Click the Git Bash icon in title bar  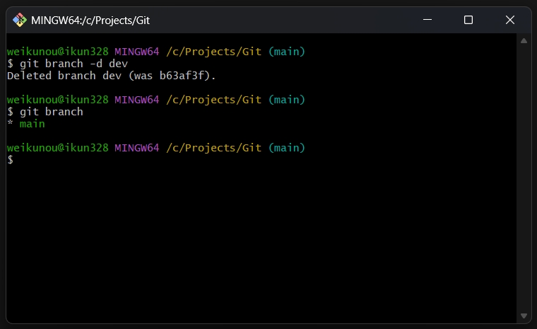click(x=20, y=20)
